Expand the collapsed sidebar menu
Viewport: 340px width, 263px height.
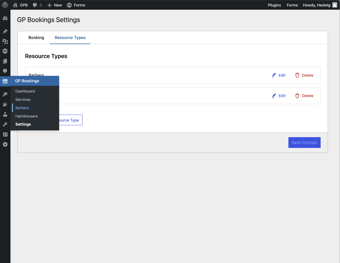pyautogui.click(x=5, y=144)
